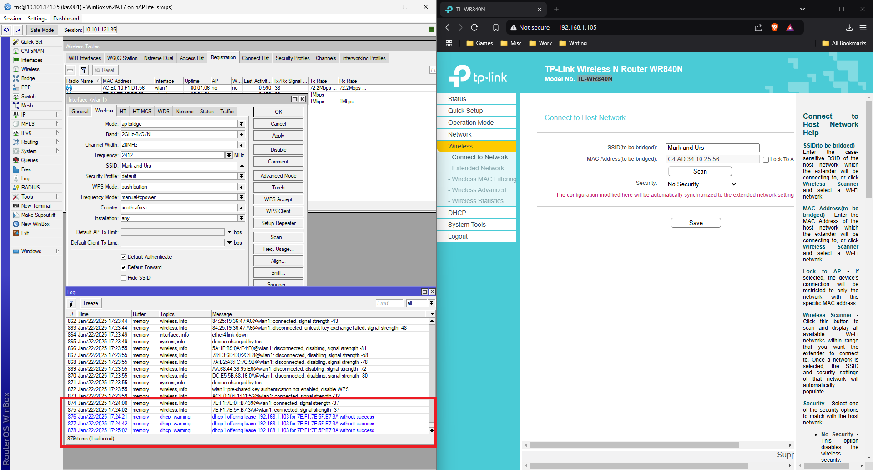
Task: Open Log in WinBox sidebar
Action: click(25, 179)
